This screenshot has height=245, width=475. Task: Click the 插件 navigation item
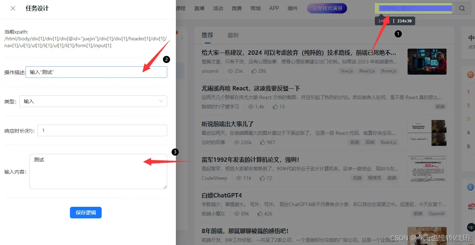(292, 8)
